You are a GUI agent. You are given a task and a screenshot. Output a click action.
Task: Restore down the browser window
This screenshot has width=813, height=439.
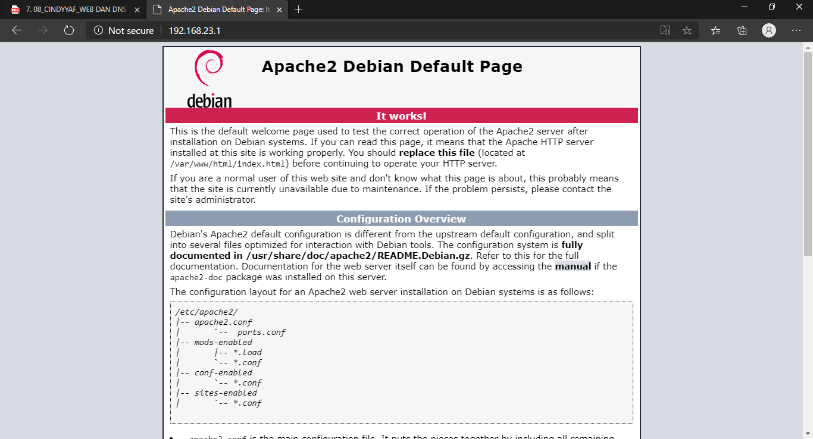[x=772, y=7]
